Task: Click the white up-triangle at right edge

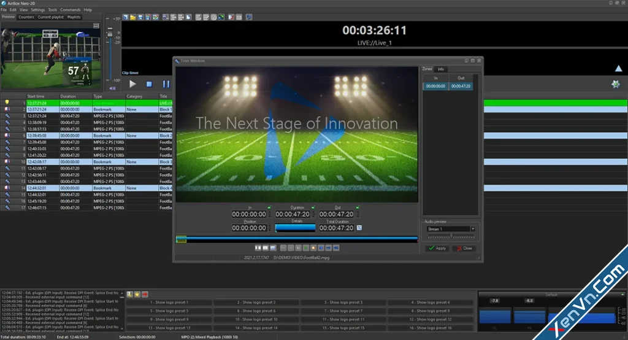Action: coord(618,69)
